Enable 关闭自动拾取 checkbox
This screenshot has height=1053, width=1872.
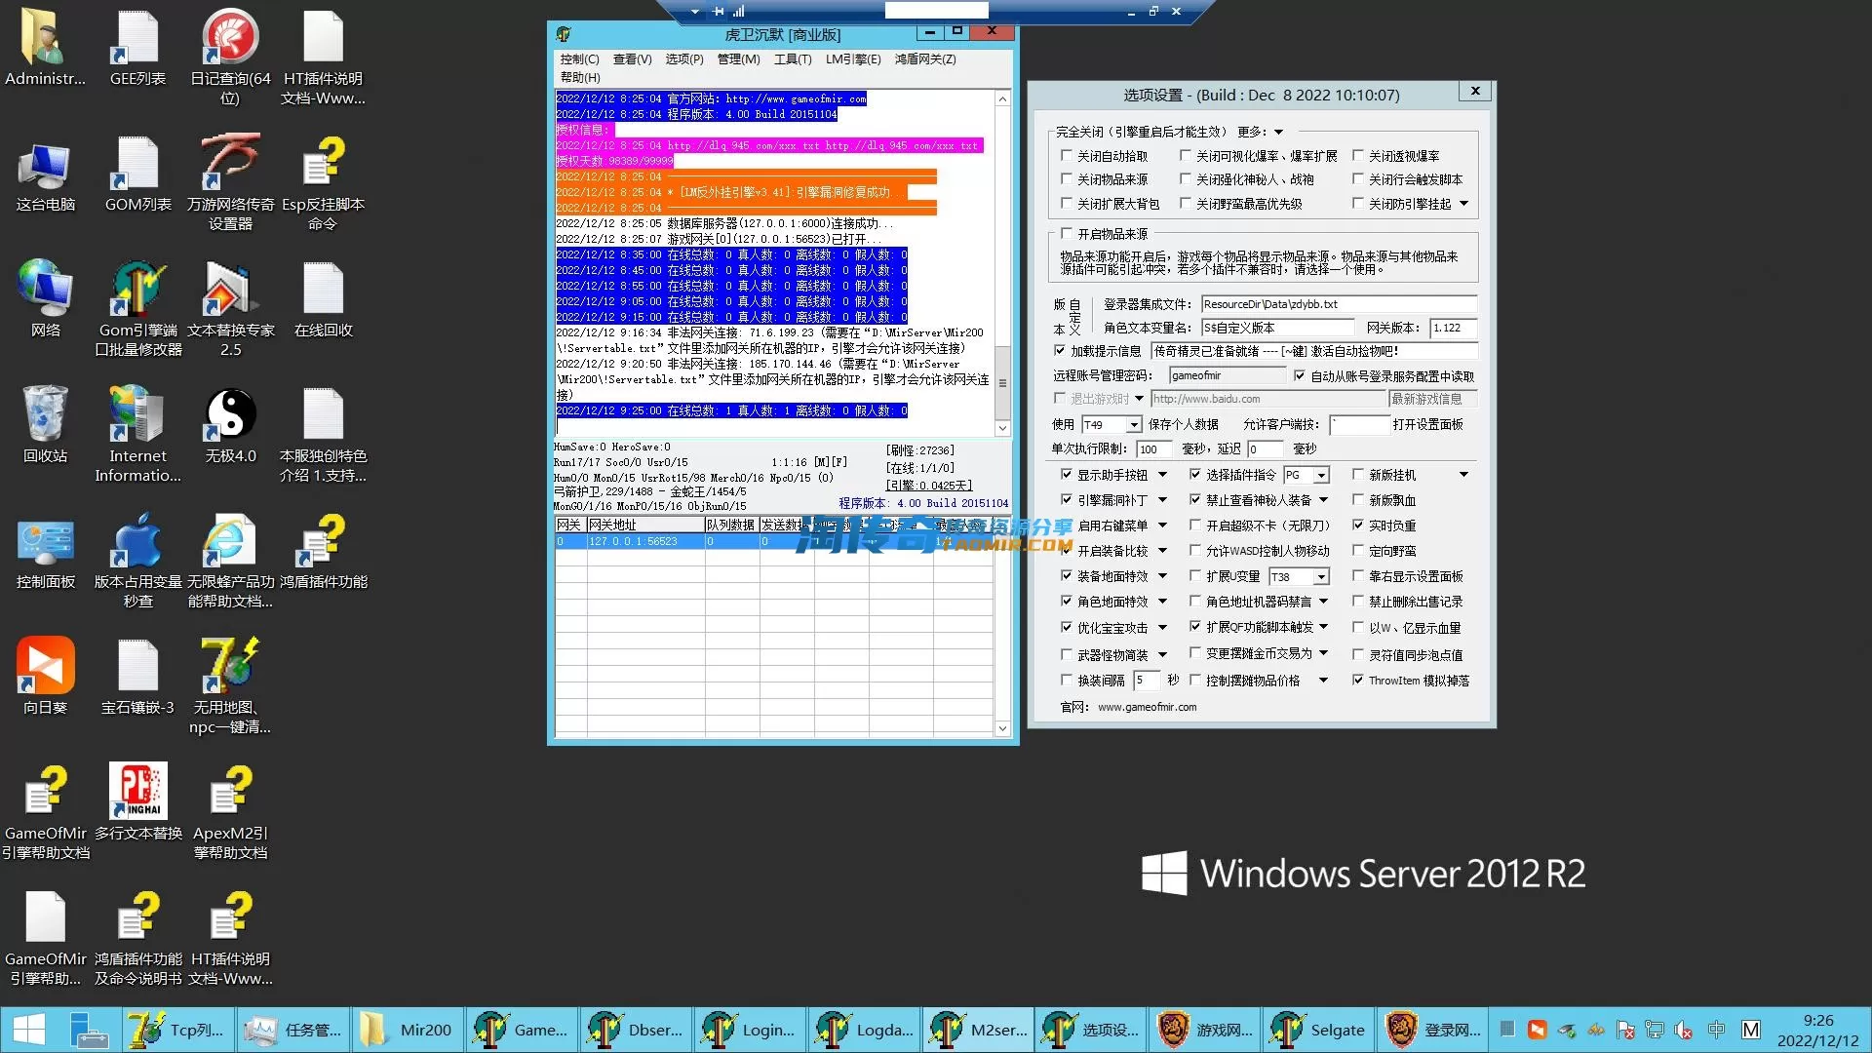coord(1067,156)
